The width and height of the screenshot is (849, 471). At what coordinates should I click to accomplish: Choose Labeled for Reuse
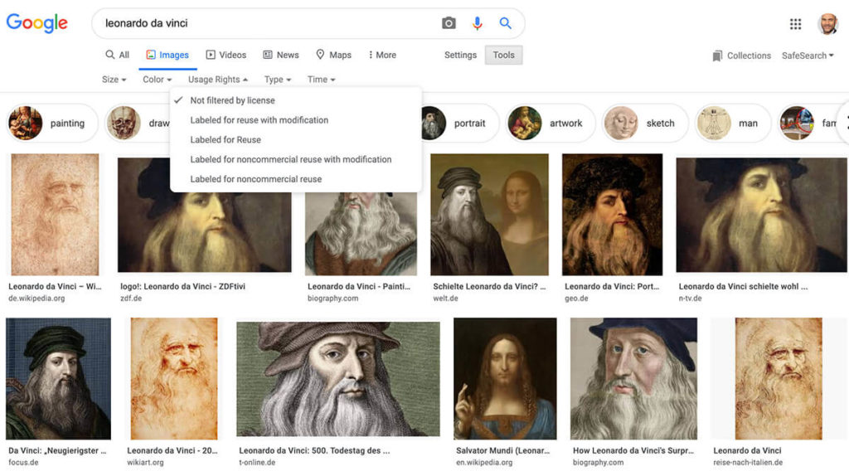click(x=296, y=139)
